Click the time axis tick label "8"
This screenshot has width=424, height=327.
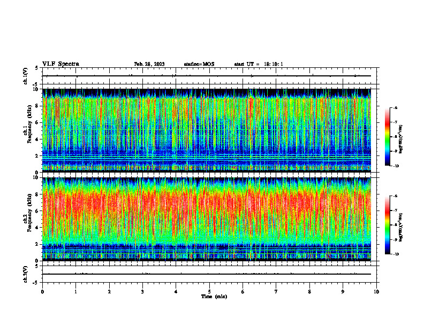(309, 292)
